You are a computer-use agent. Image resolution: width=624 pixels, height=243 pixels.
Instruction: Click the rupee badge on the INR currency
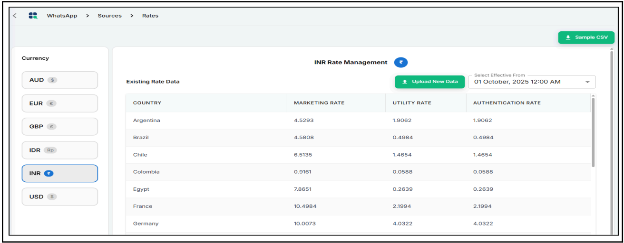tap(49, 173)
